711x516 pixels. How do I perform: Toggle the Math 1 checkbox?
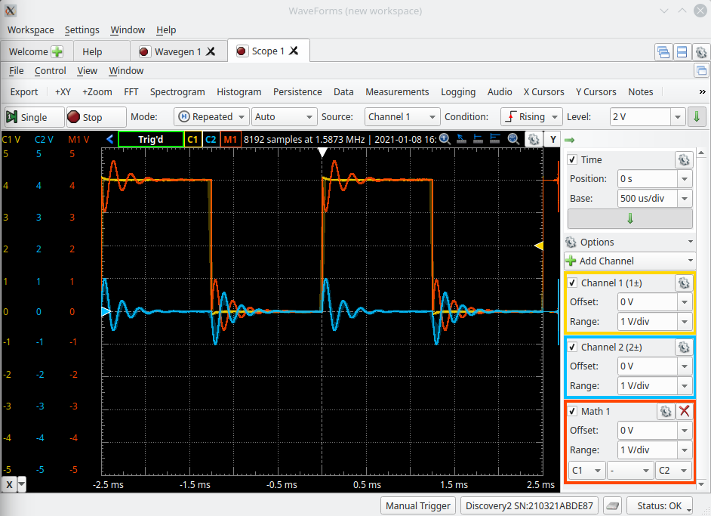pos(573,411)
